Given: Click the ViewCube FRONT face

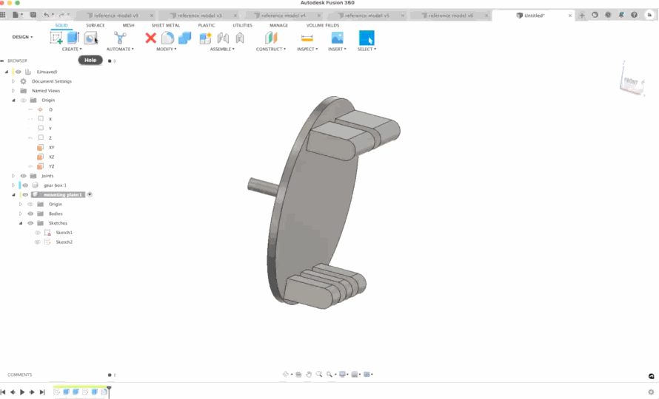Looking at the screenshot, I should tap(631, 81).
